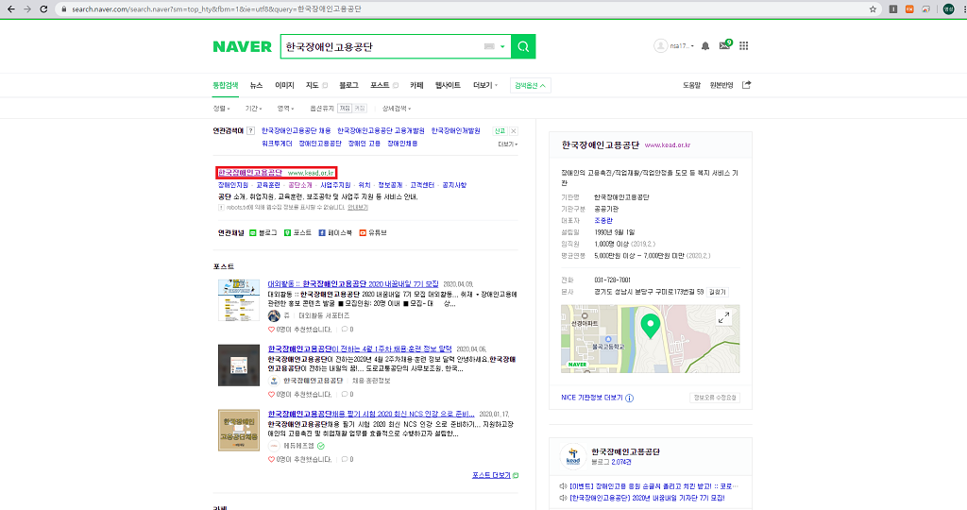The width and height of the screenshot is (967, 510).
Task: Open the 기간 period dropdown
Action: point(253,109)
